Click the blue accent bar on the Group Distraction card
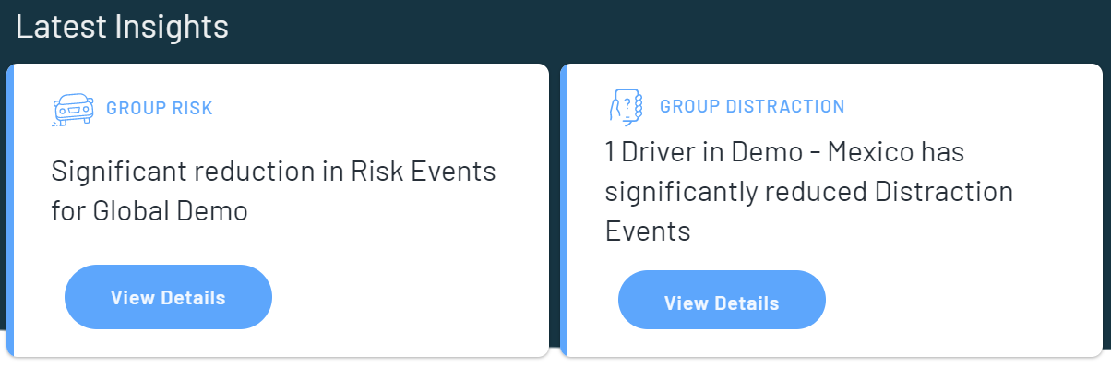 coord(564,210)
